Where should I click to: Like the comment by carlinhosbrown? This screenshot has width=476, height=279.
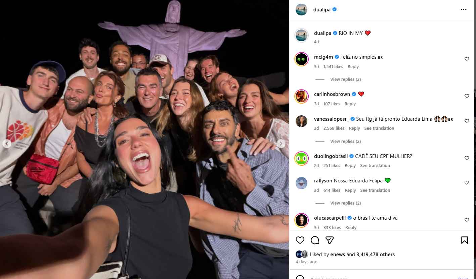467,96
